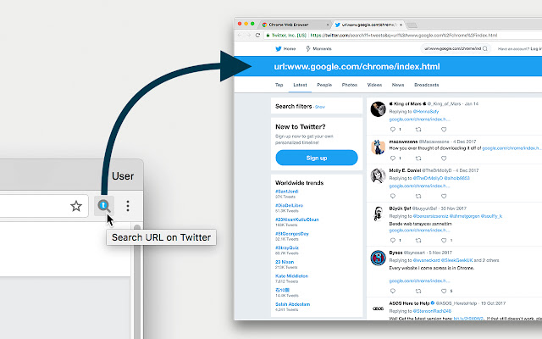Click the magnifier icon in Twitter search box
Viewport: 542px width, 339px height.
(485, 49)
